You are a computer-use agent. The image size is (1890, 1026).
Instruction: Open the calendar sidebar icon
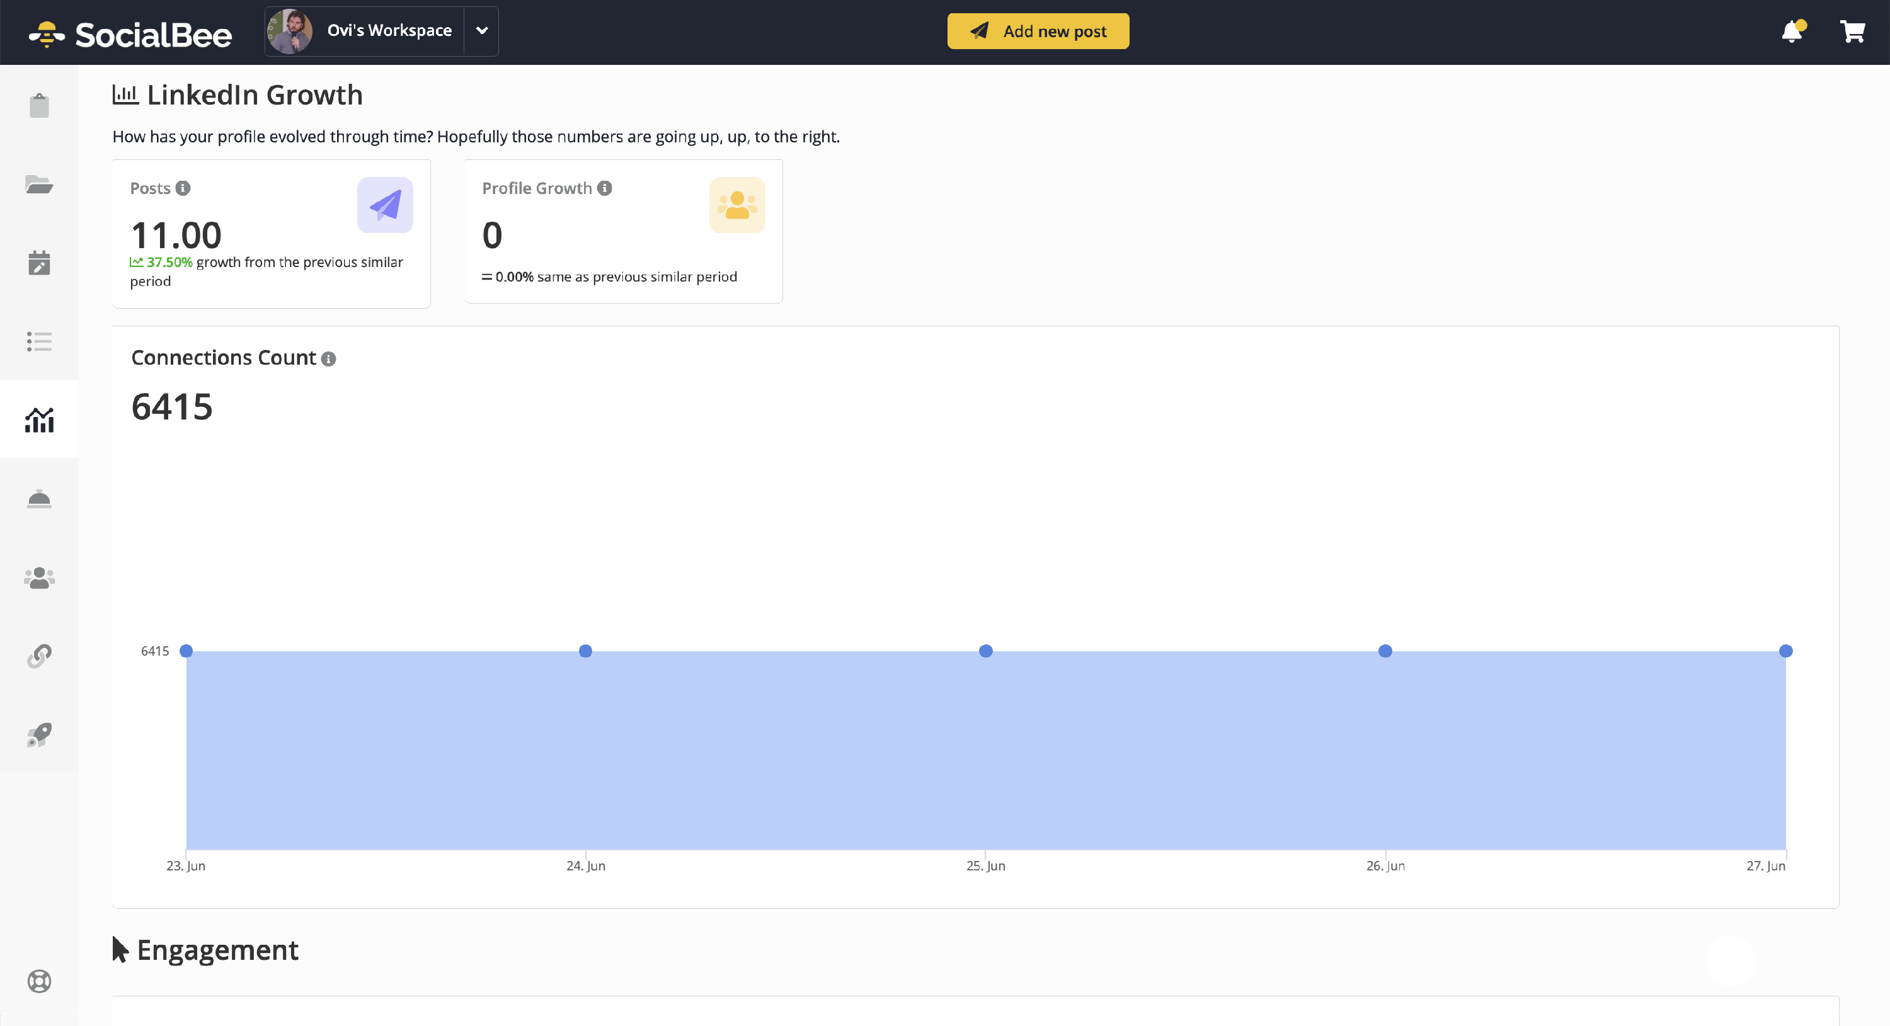tap(39, 263)
